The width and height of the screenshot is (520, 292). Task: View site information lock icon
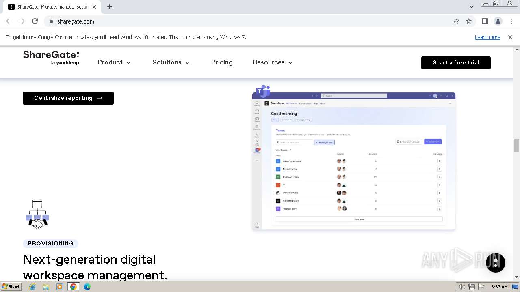51,21
